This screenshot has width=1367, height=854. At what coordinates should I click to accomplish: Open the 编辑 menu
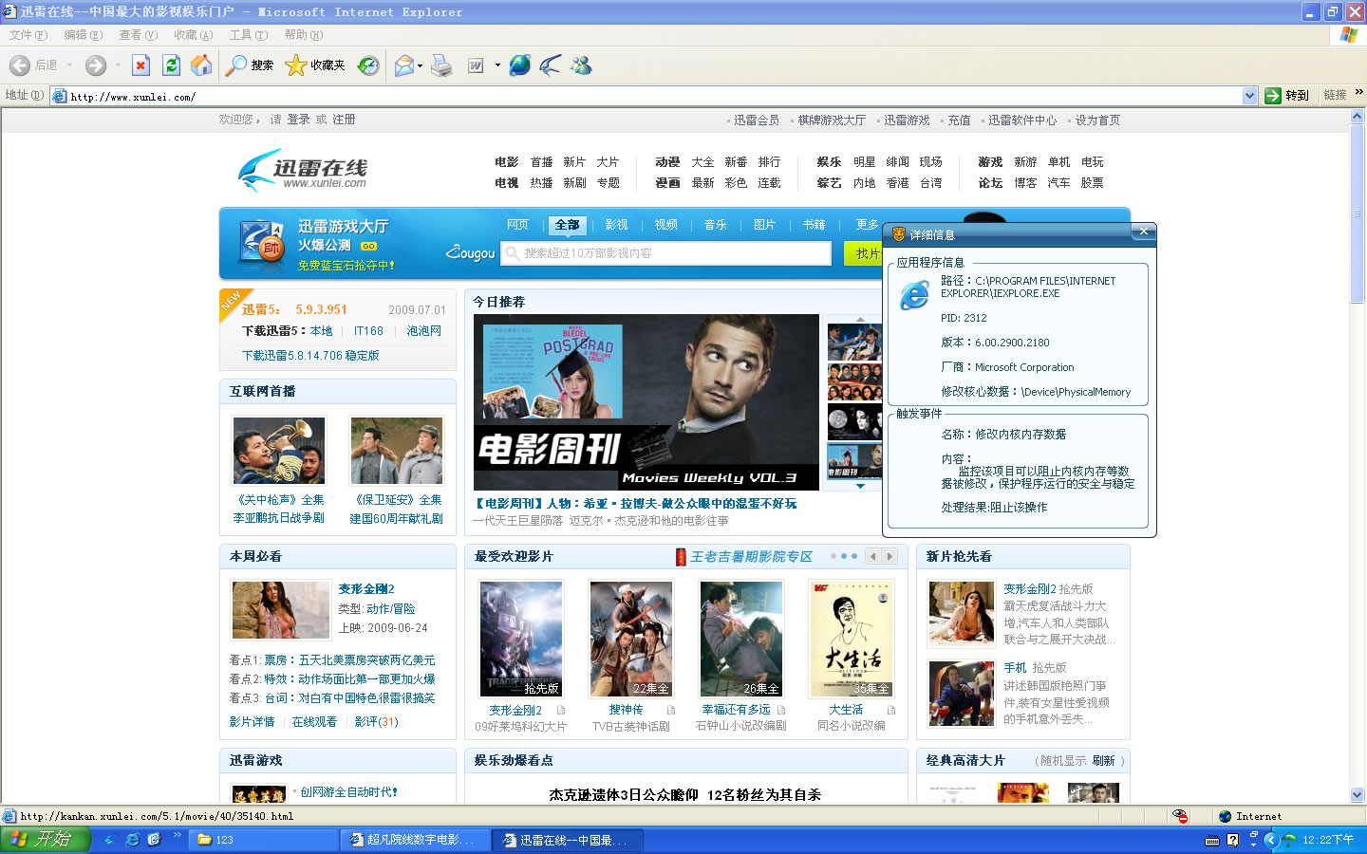83,35
